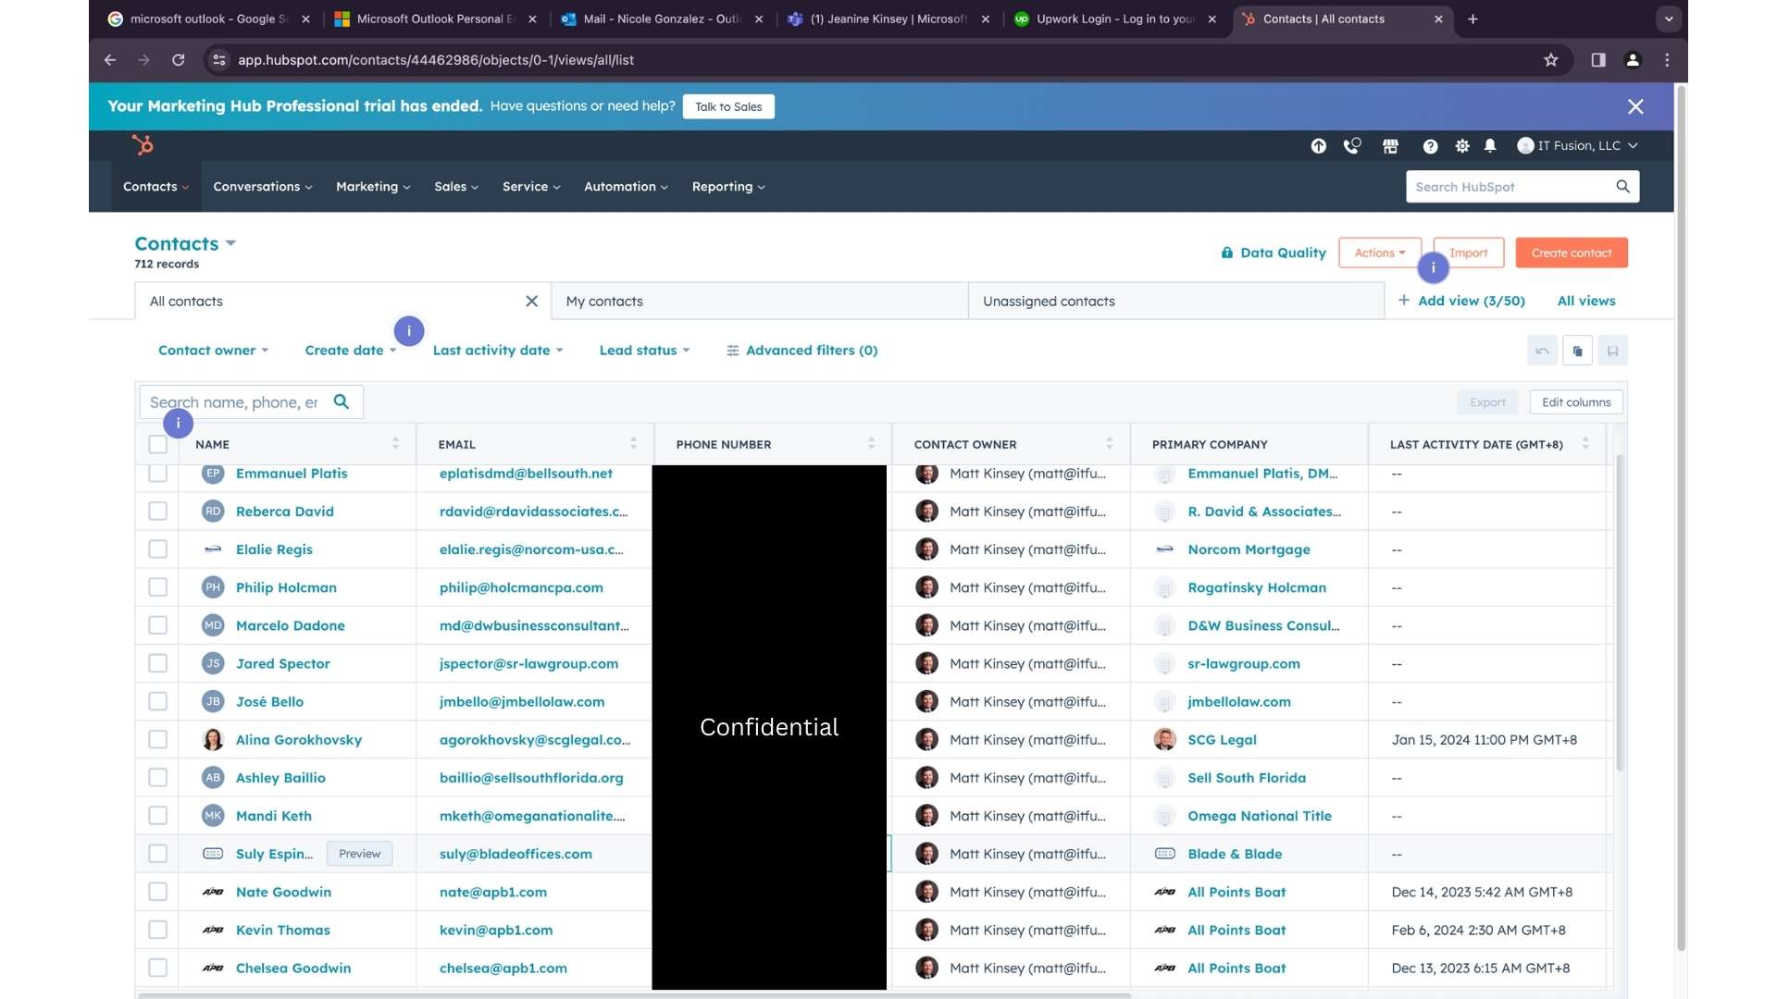The height and width of the screenshot is (999, 1777).
Task: Open the IT Fusion, LLC account menu
Action: [1578, 146]
